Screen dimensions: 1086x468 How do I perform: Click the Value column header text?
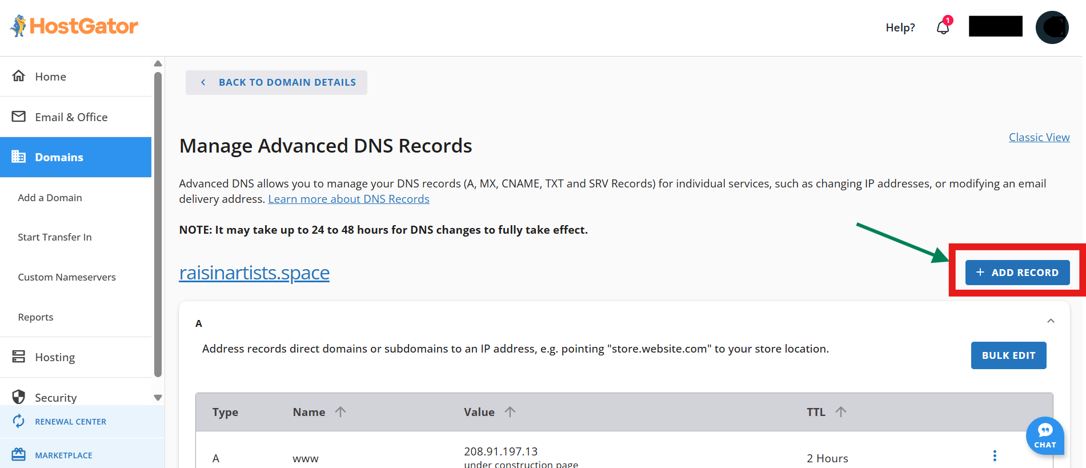coord(479,412)
